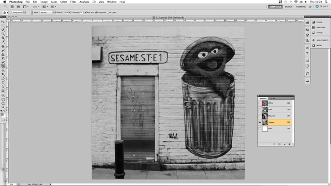The height and width of the screenshot is (186, 331).
Task: Select the Move tool
Action: 3,22
